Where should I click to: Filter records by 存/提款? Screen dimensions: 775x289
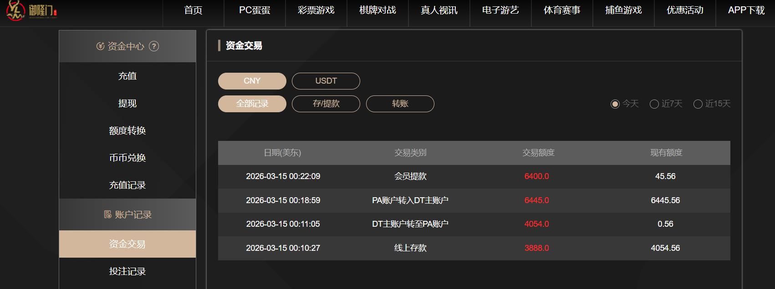(x=326, y=104)
